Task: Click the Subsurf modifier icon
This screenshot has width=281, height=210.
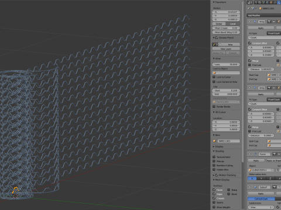Action: pyautogui.click(x=255, y=187)
